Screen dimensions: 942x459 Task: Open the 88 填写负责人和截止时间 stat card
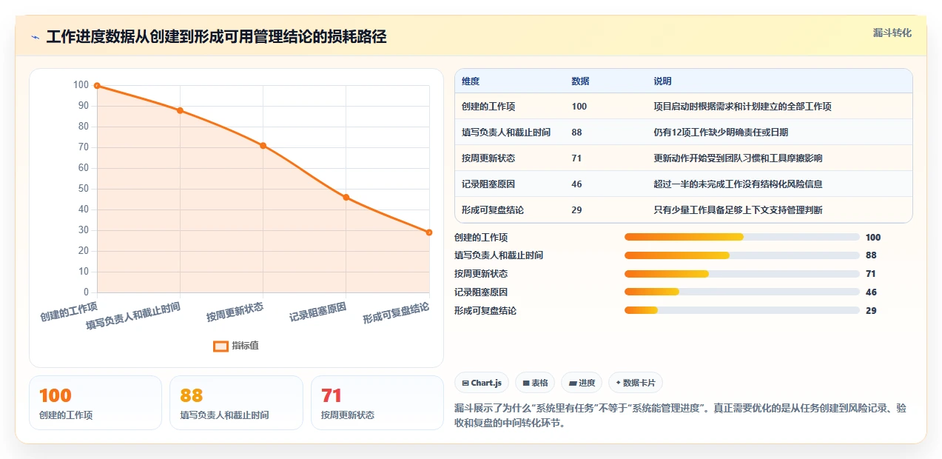click(237, 403)
